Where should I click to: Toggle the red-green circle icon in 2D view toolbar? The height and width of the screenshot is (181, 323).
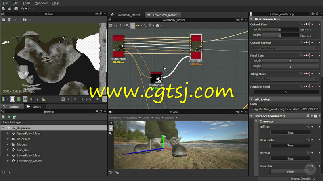pyautogui.click(x=31, y=99)
